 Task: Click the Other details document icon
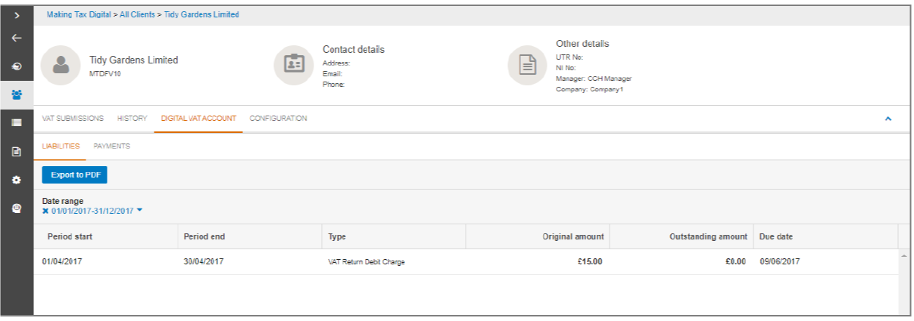(527, 65)
